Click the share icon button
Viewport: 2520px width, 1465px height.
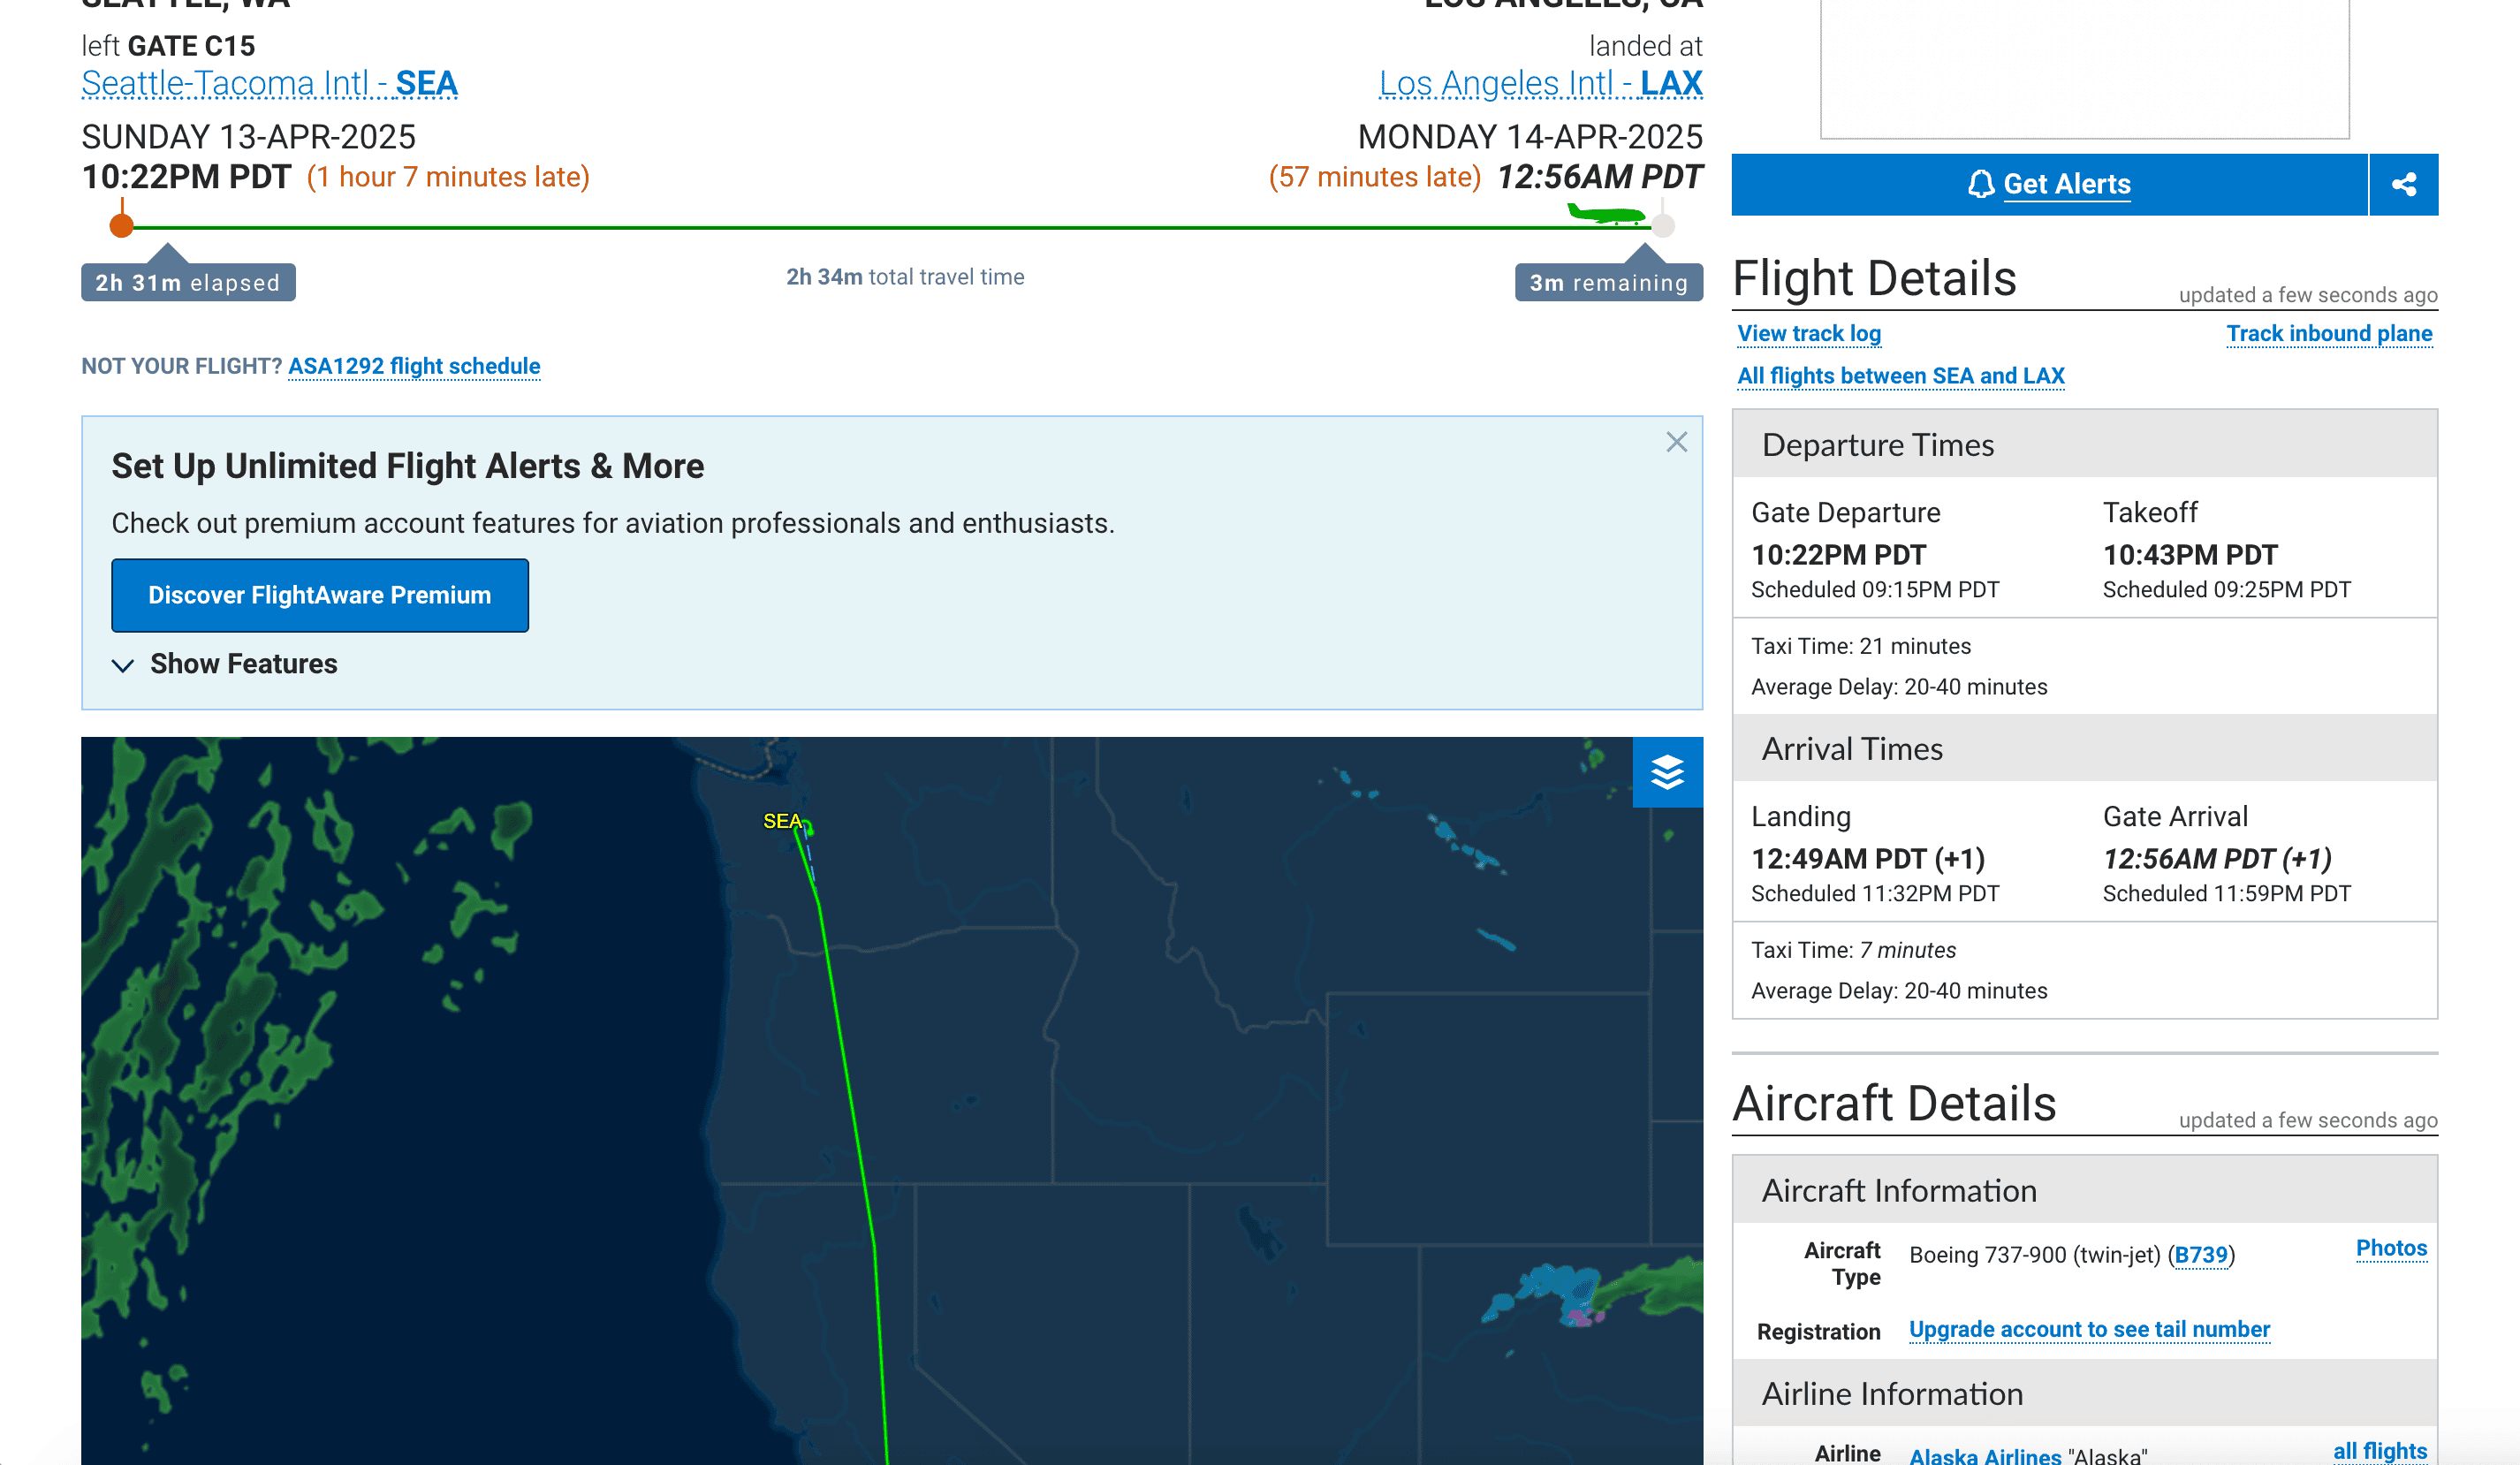click(x=2403, y=185)
